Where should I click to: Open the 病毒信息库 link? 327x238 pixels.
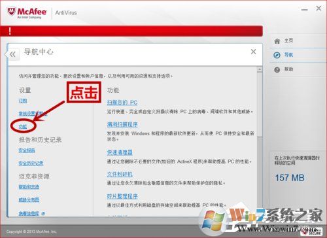click(x=29, y=213)
